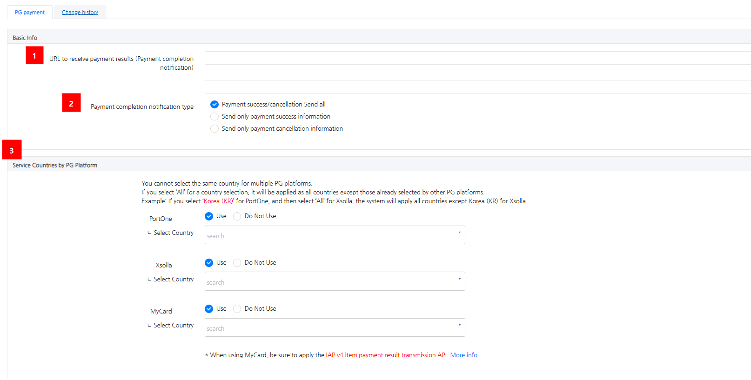
Task: Click the red number 3 marker
Action: (12, 150)
